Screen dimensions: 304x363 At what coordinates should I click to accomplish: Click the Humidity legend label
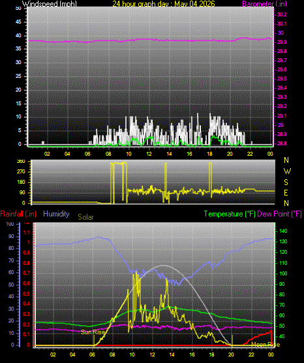56,214
